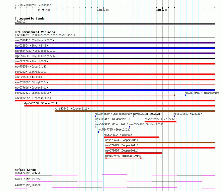The image size is (222, 191).
Task: Click the 41896800 ruler position label
Action: (x=103, y=10)
